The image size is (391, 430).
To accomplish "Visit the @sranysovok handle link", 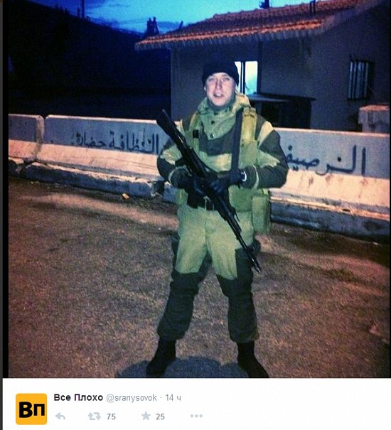I will (132, 397).
